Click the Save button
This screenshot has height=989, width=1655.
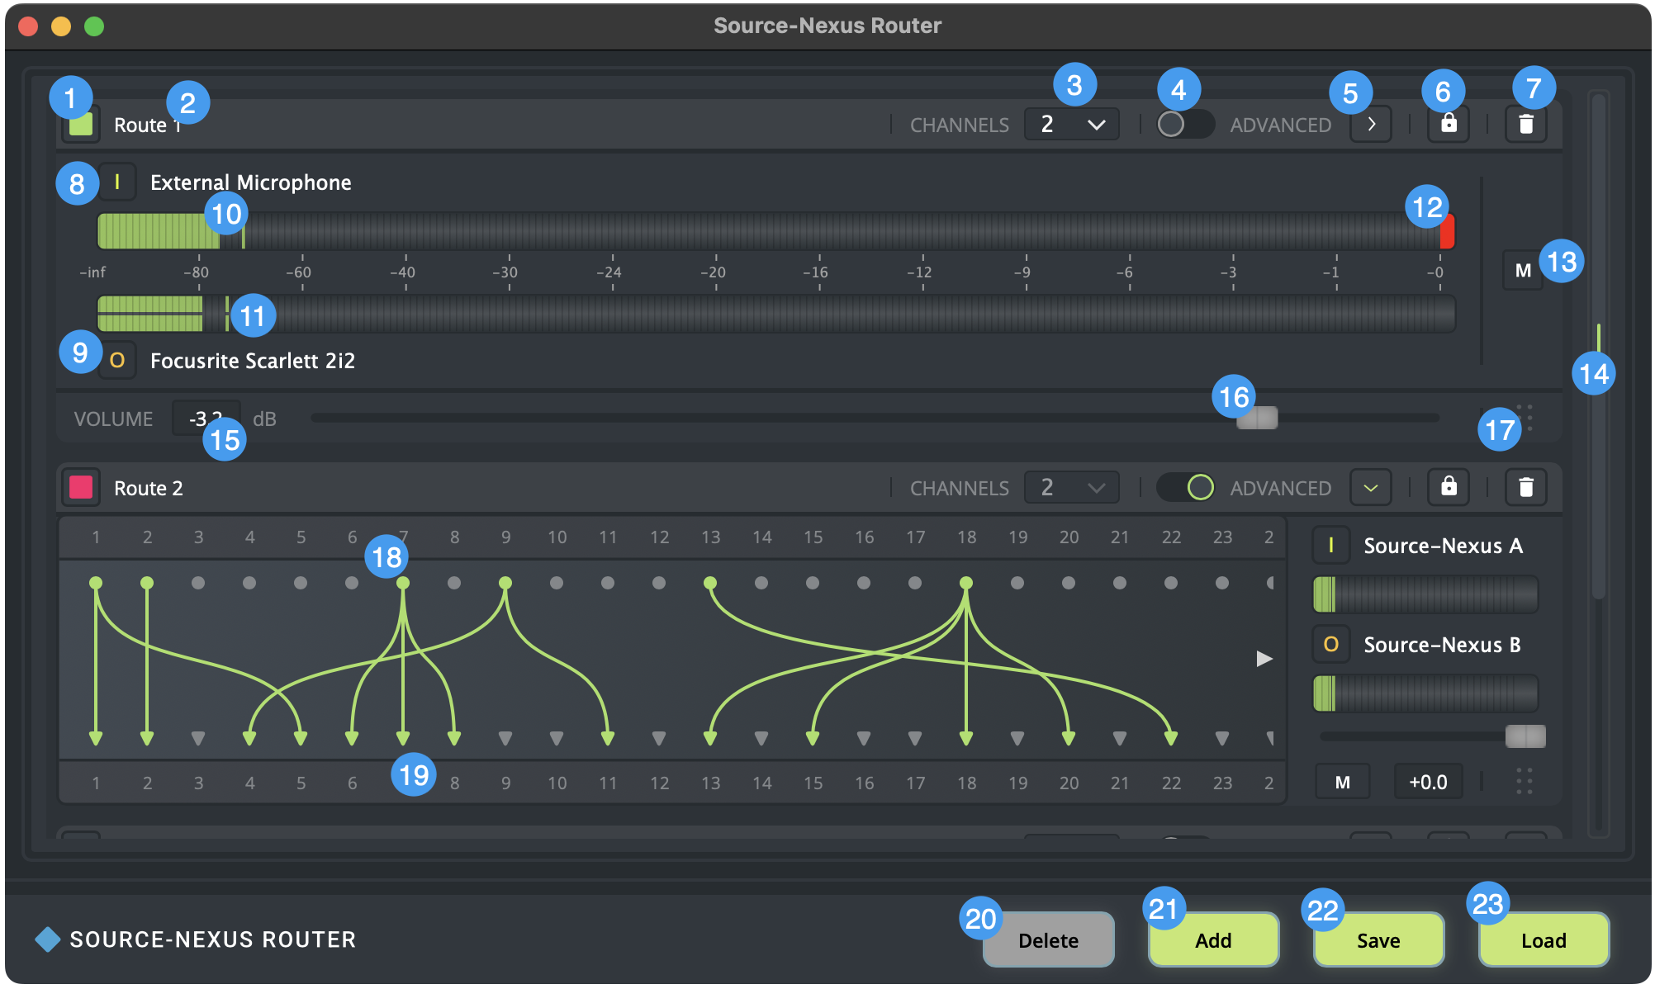(x=1378, y=940)
